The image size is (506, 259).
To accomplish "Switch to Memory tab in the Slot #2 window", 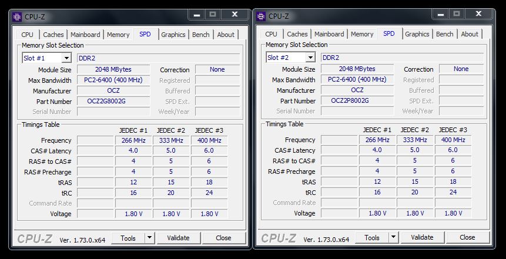I will point(362,34).
